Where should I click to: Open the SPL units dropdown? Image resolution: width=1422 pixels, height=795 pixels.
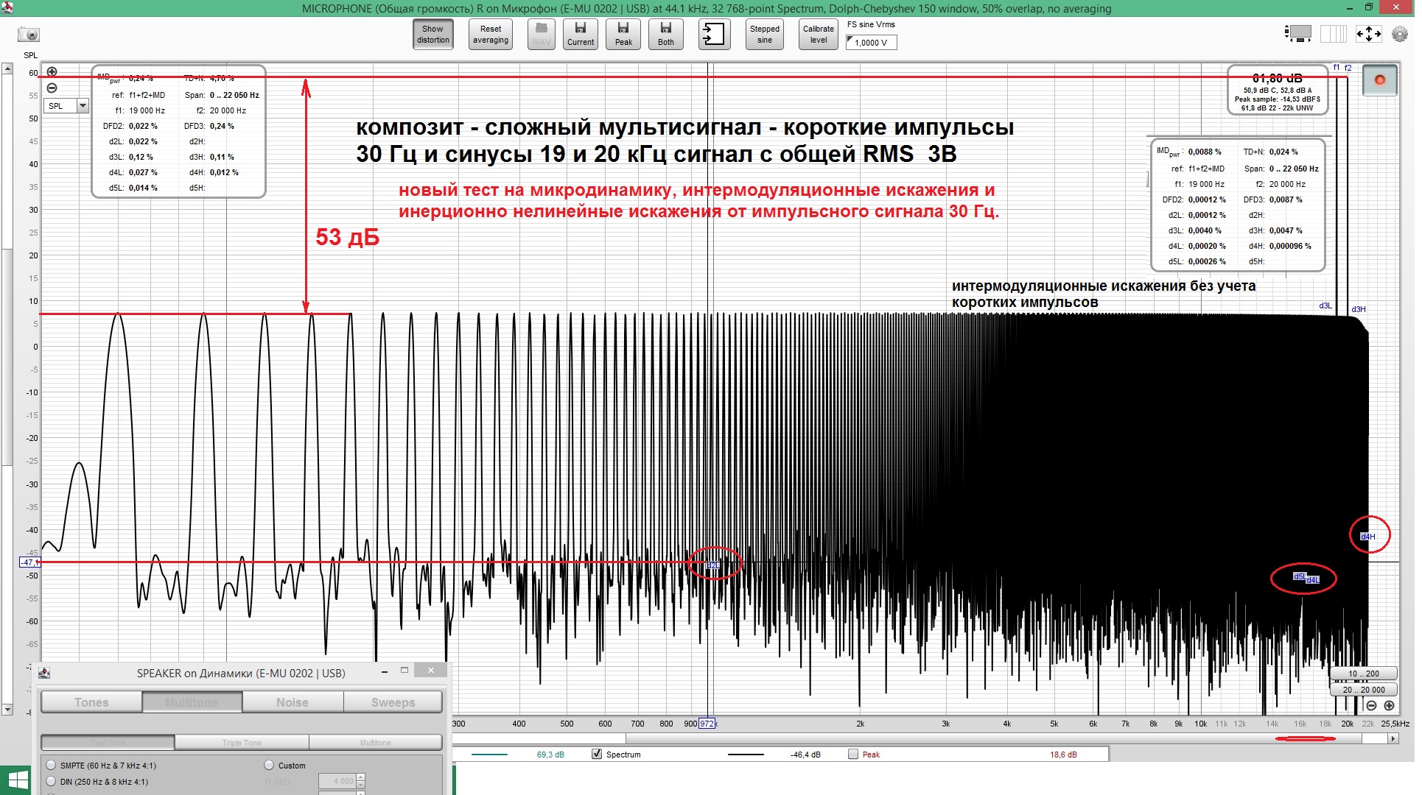[x=81, y=106]
